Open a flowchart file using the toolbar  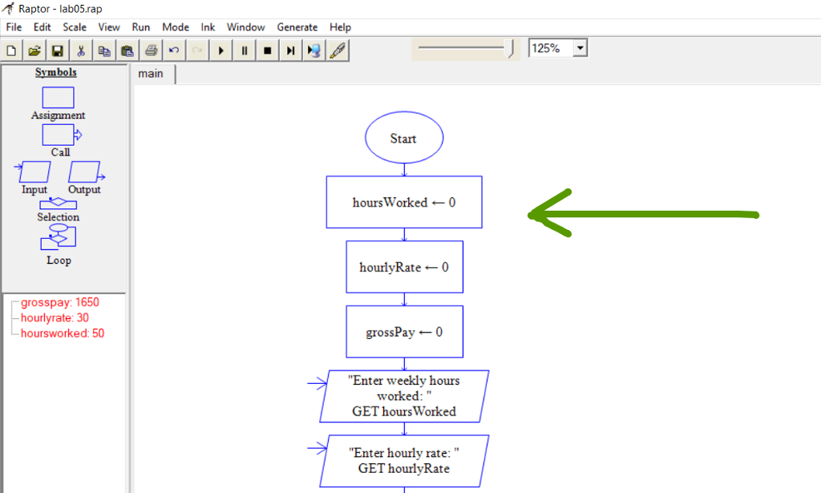34,50
